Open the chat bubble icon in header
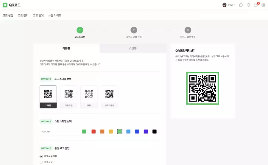Screen dimensions: 268x165 pos(241,5)
